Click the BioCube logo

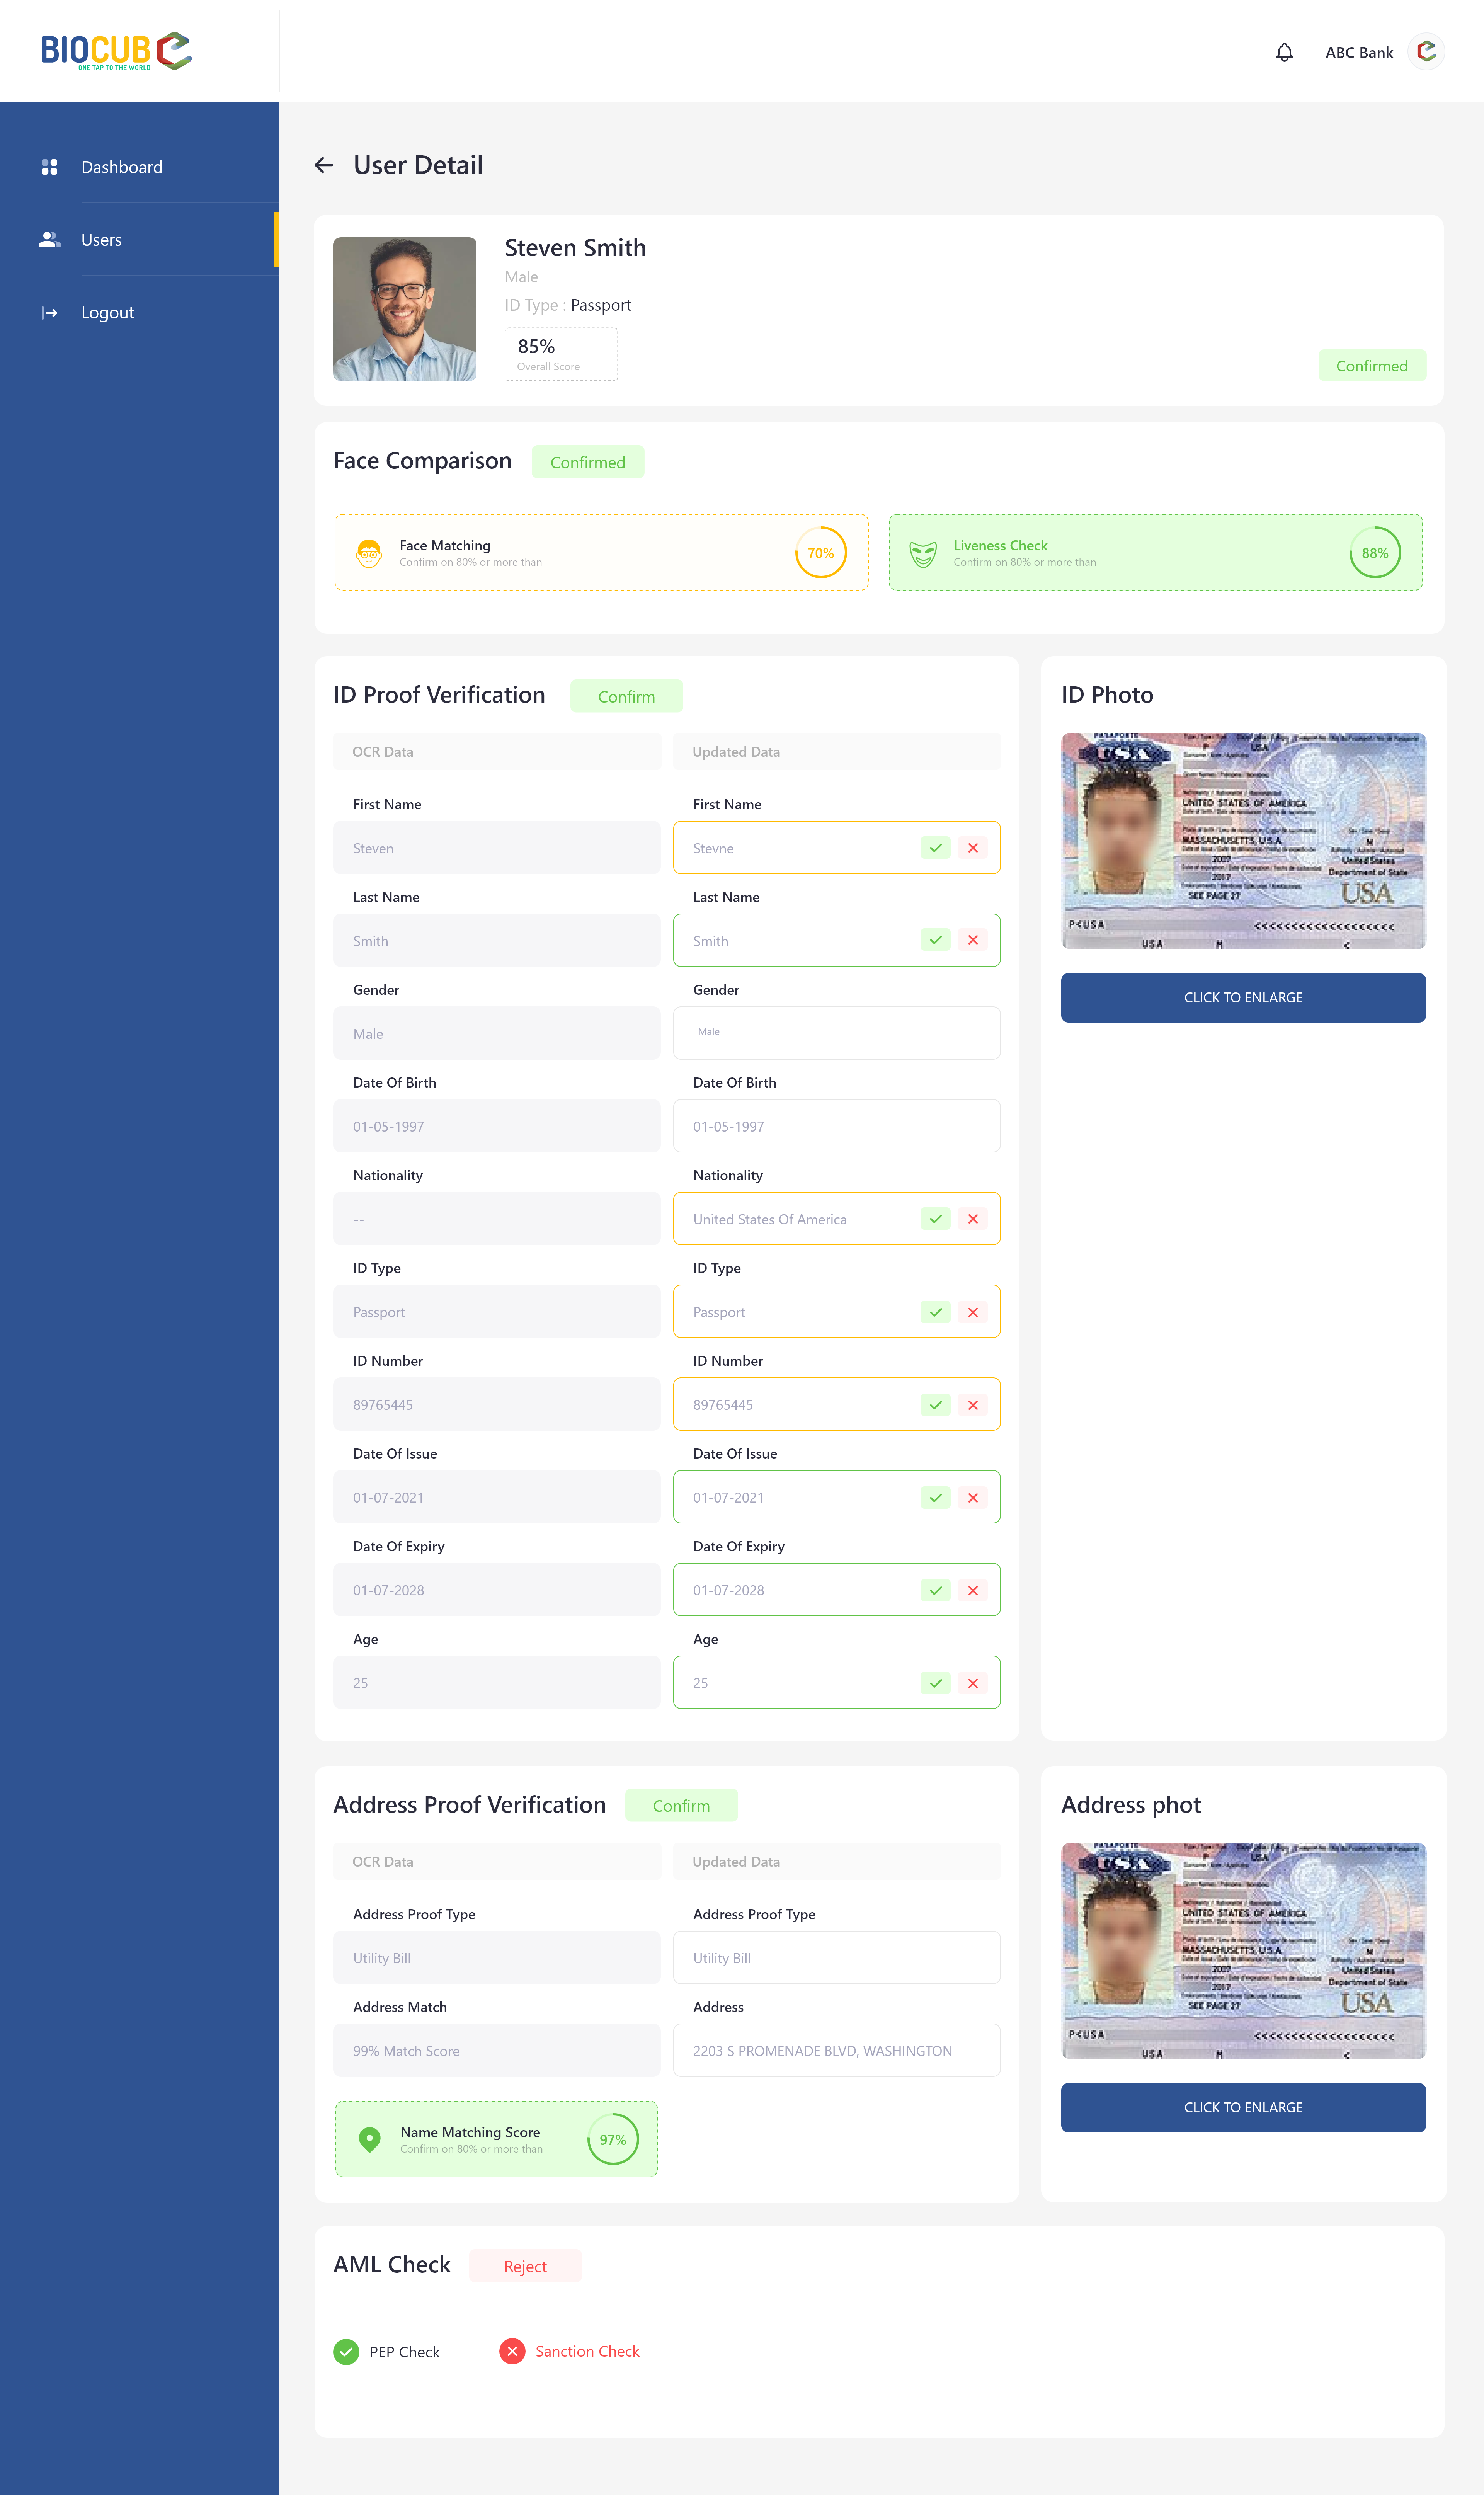(x=116, y=51)
